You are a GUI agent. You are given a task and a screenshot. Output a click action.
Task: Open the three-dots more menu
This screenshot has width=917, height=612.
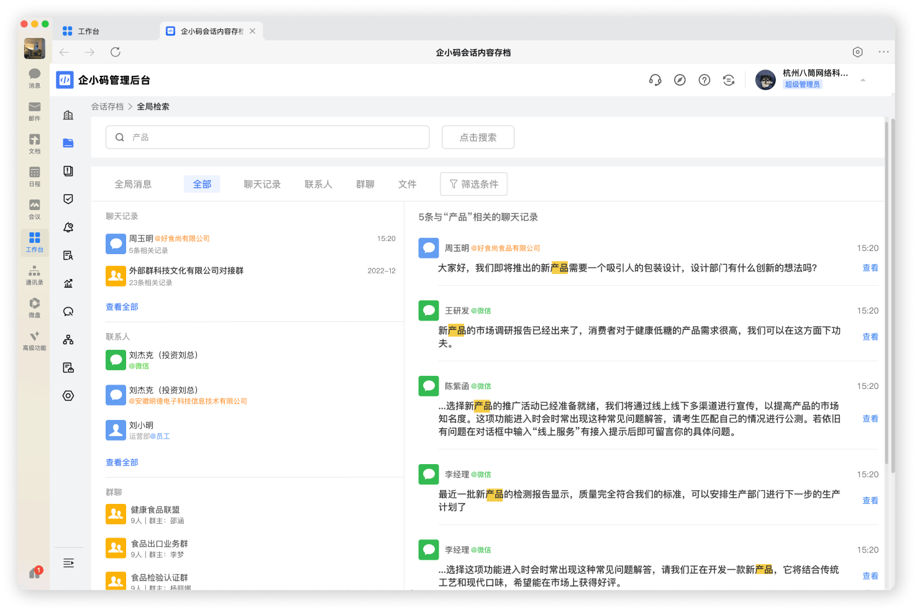click(883, 52)
